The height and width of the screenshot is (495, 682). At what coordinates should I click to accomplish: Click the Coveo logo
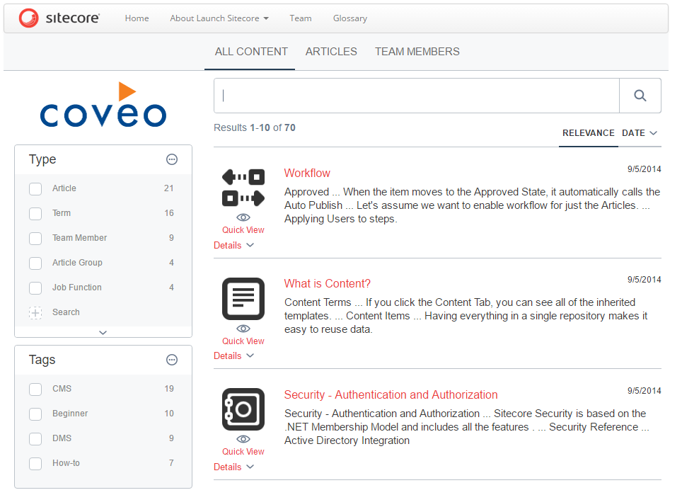coord(103,105)
